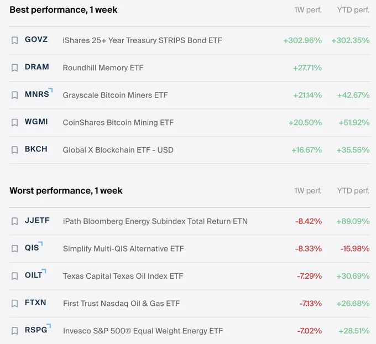Bookmark the FTXN First Trust ETF row
The width and height of the screenshot is (376, 344).
pos(14,304)
